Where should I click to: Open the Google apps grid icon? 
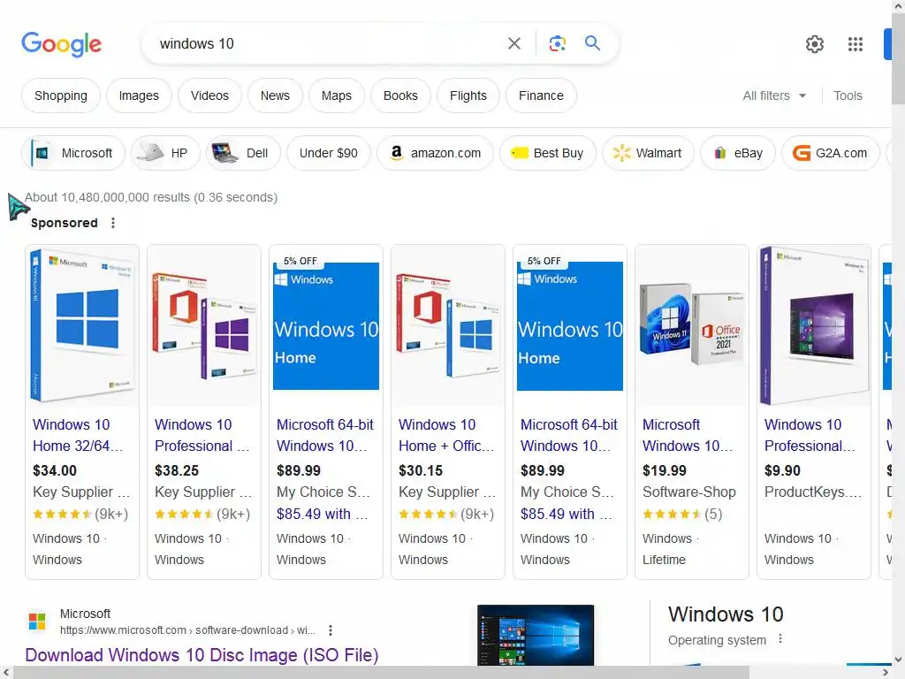click(x=856, y=44)
